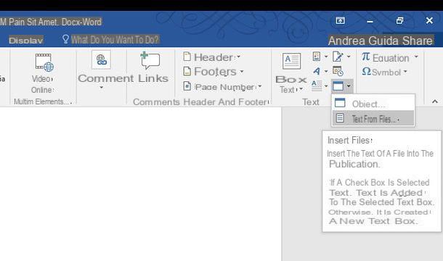The width and height of the screenshot is (443, 261).
Task: Click the Share button
Action: [418, 41]
